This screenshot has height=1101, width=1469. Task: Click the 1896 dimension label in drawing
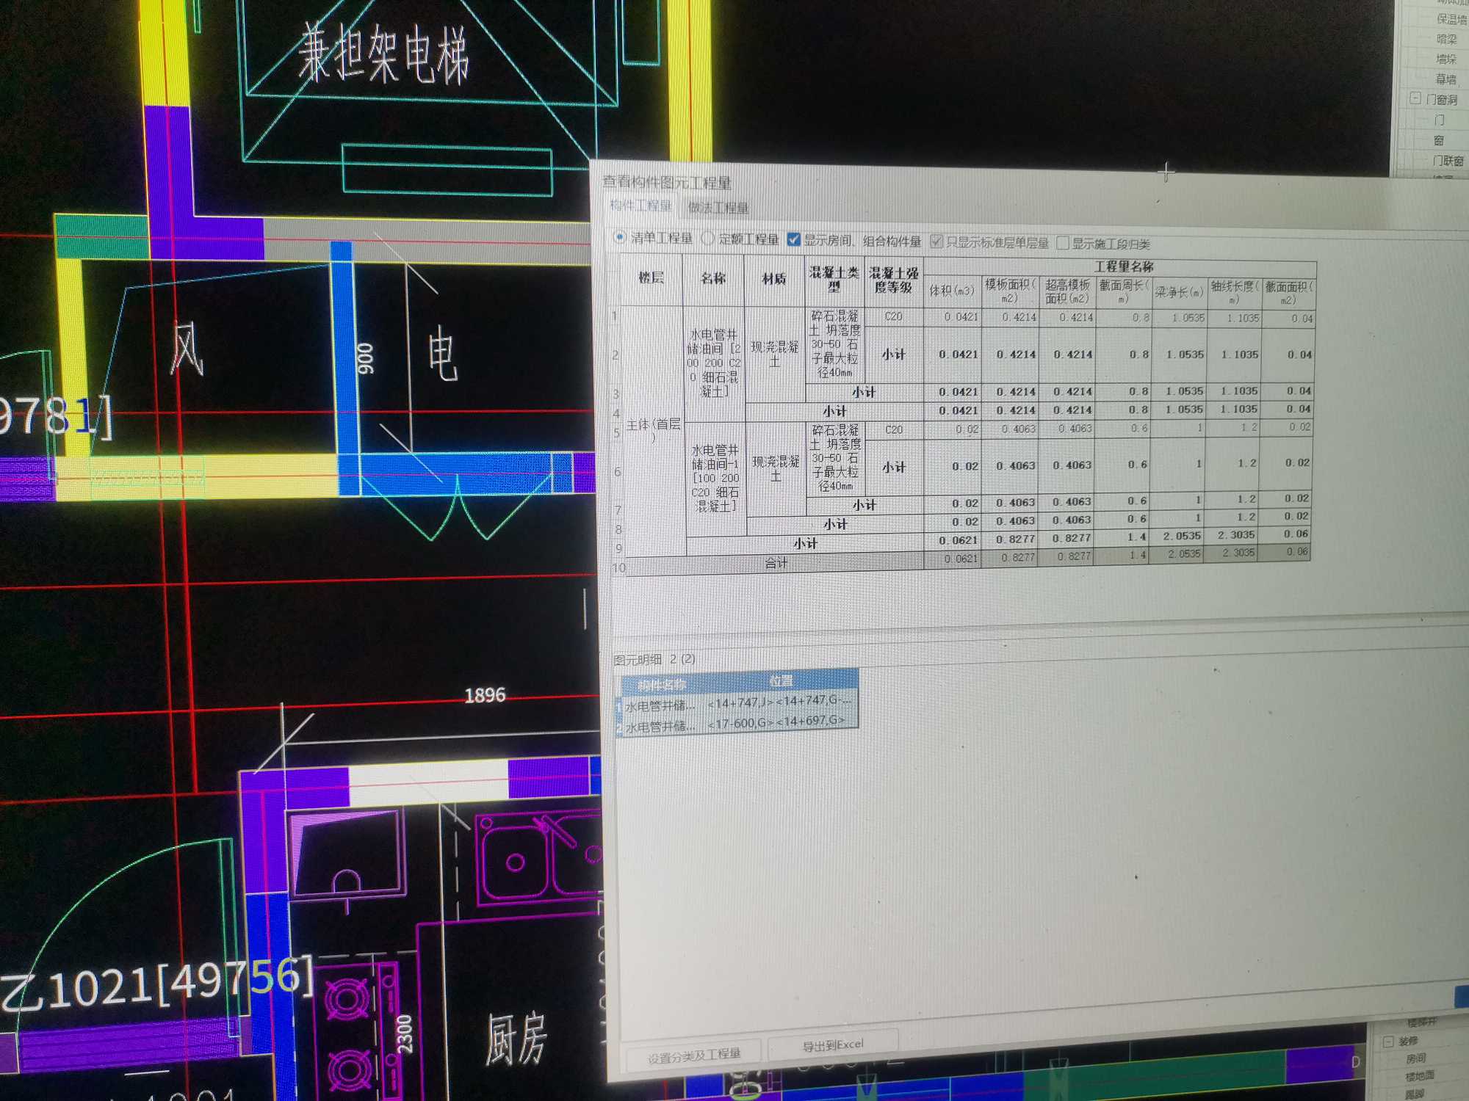pos(485,694)
